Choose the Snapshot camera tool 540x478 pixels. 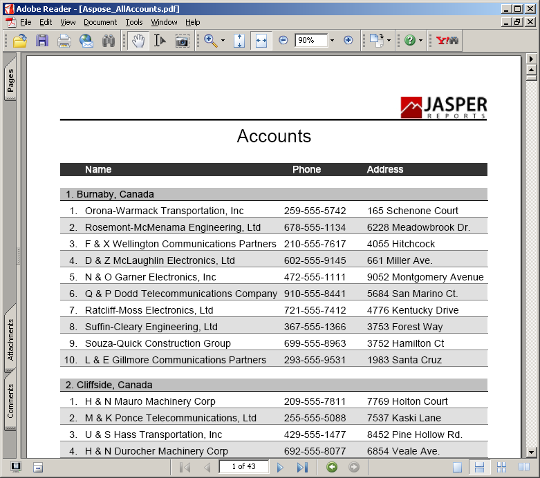click(182, 41)
